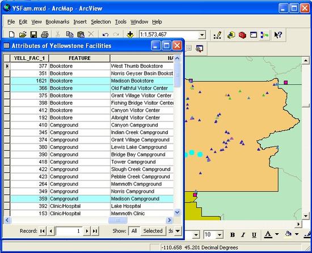Viewport: 312px width, 253px height.
Task: Open the Selection menu
Action: pyautogui.click(x=100, y=22)
